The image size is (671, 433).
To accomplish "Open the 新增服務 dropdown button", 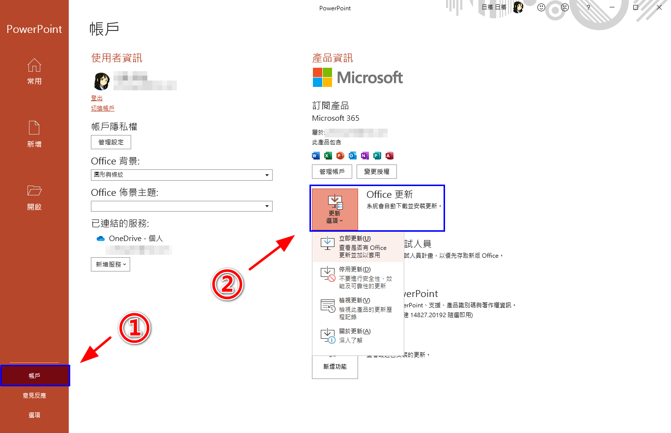I will [111, 264].
